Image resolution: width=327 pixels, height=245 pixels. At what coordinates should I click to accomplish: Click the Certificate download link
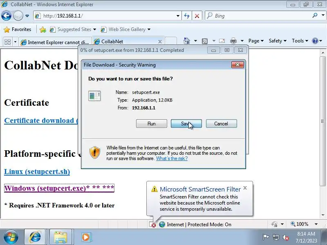(x=41, y=120)
